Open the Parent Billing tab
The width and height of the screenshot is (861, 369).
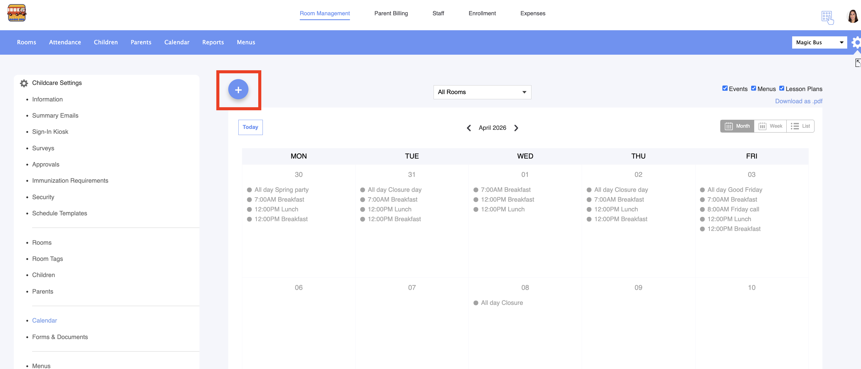click(x=391, y=13)
